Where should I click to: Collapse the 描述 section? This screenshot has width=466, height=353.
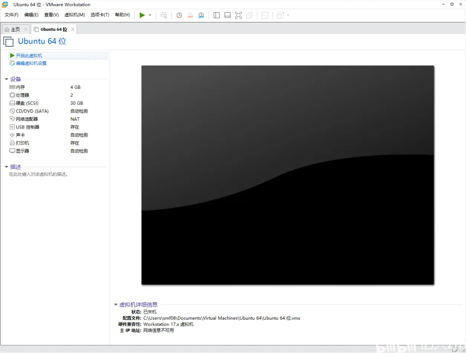click(x=6, y=167)
